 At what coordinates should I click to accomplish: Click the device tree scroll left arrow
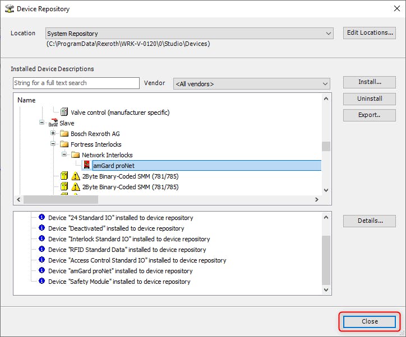(x=19, y=199)
